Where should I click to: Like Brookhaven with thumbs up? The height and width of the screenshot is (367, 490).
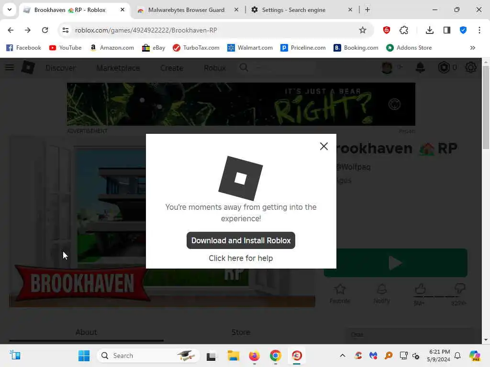420,289
